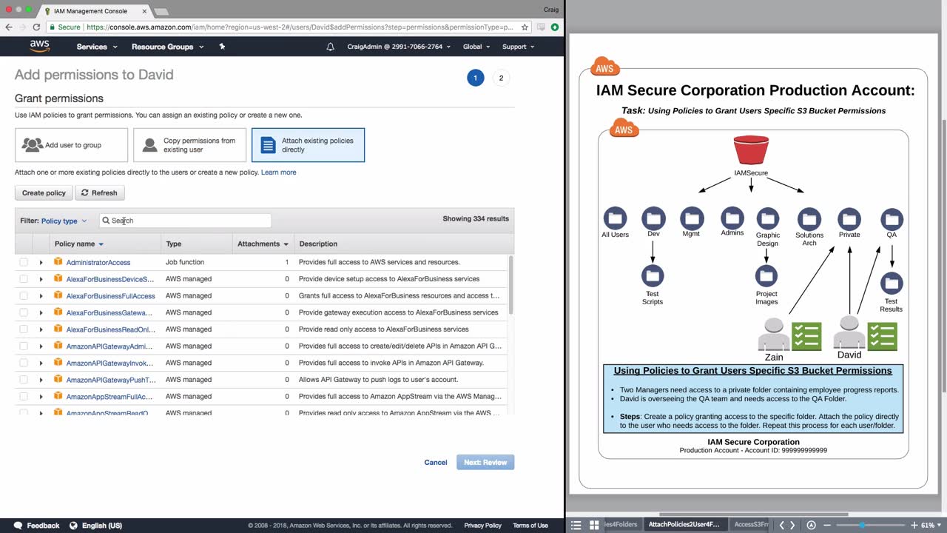Go to next page arrow in diagram viewer

click(792, 525)
